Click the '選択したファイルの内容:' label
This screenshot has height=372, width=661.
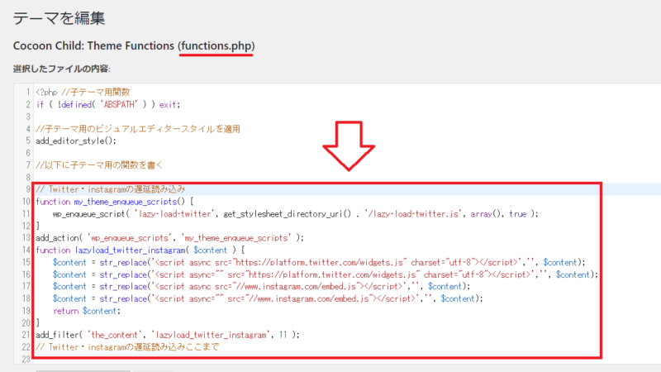61,69
